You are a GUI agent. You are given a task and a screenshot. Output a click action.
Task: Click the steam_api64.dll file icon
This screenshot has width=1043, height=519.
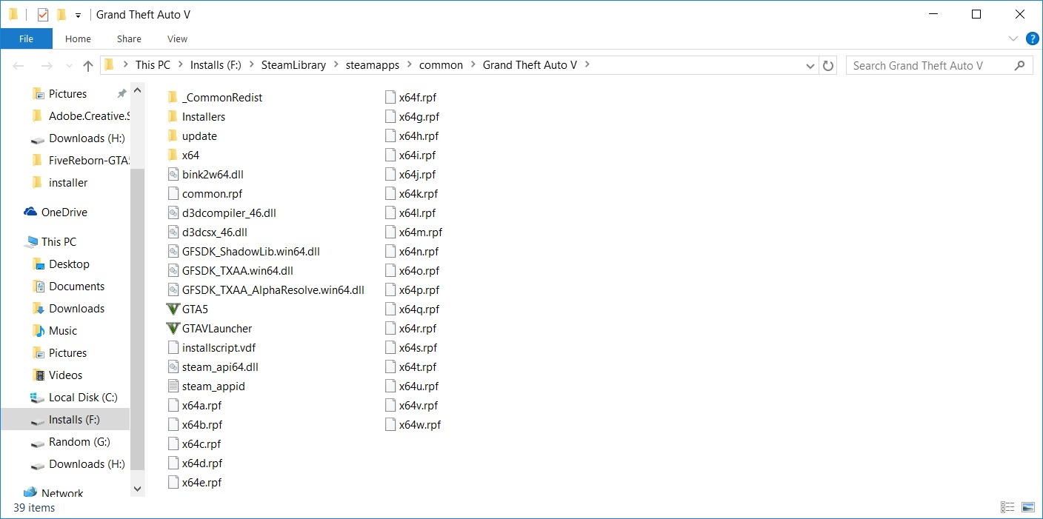(173, 367)
